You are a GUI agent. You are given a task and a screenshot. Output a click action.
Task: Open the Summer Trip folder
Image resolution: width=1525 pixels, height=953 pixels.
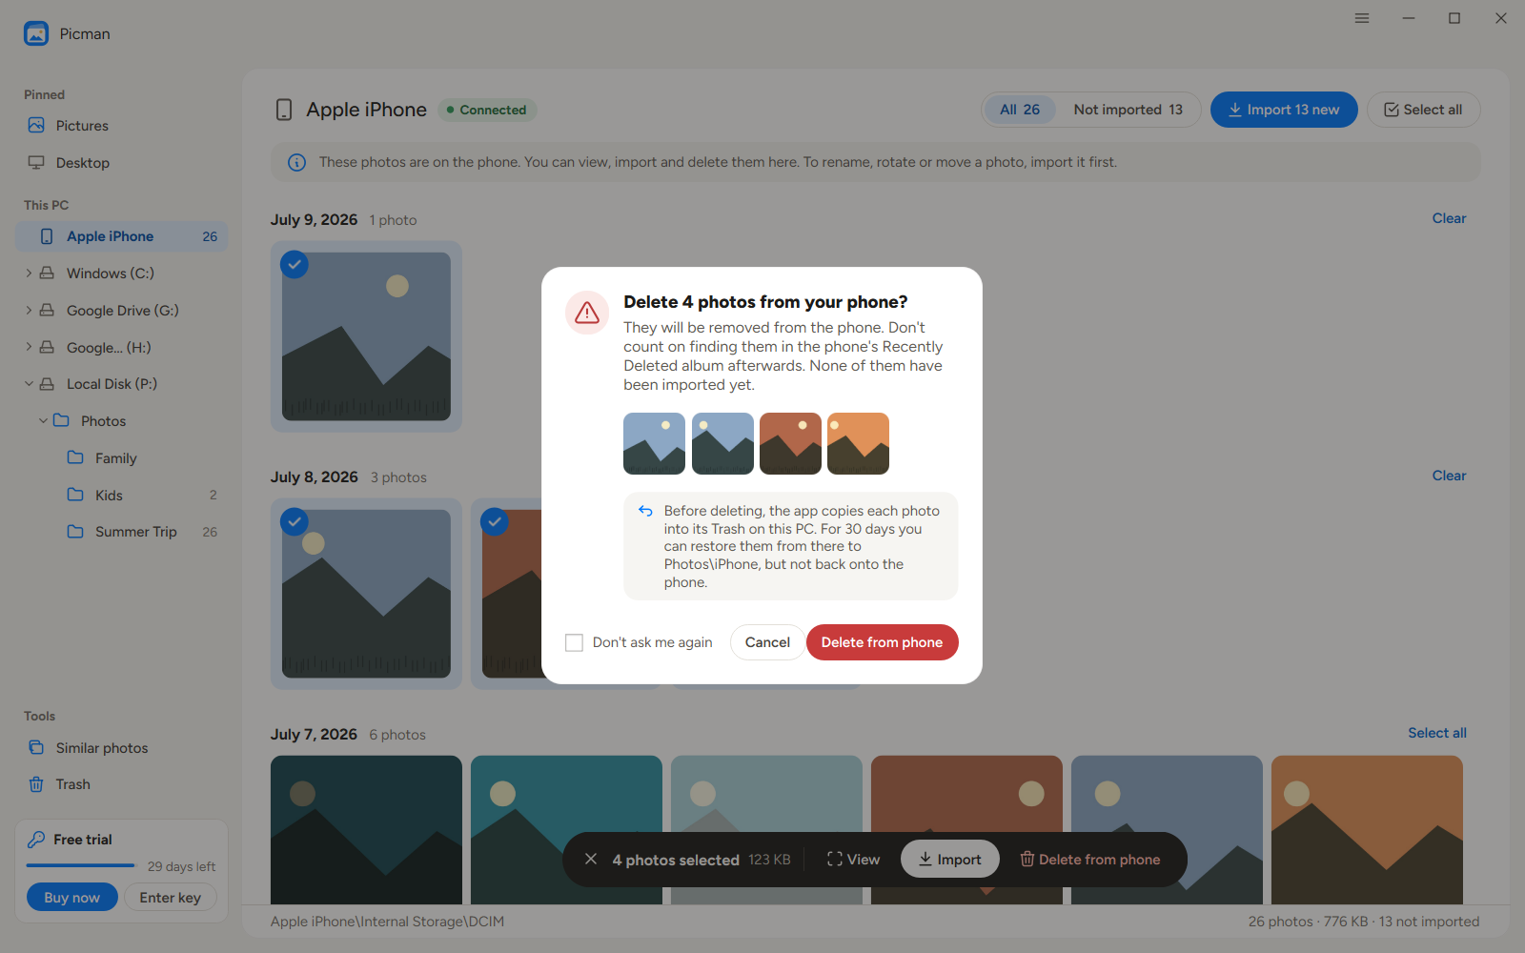point(121,532)
